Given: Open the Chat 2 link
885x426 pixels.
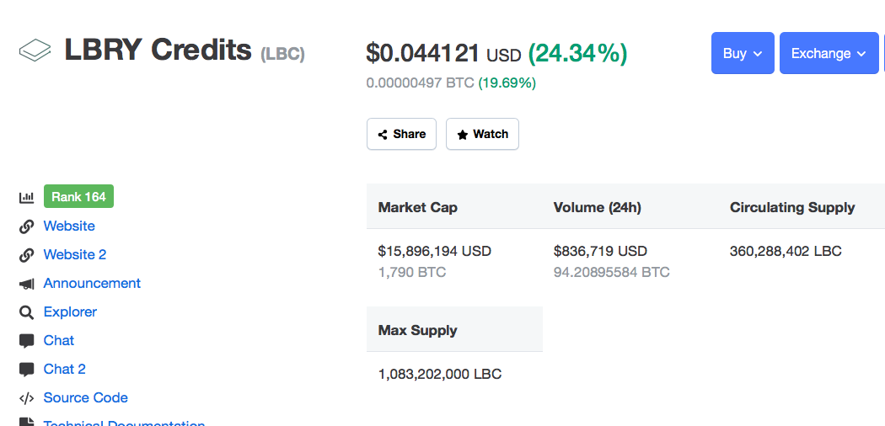Looking at the screenshot, I should point(64,369).
